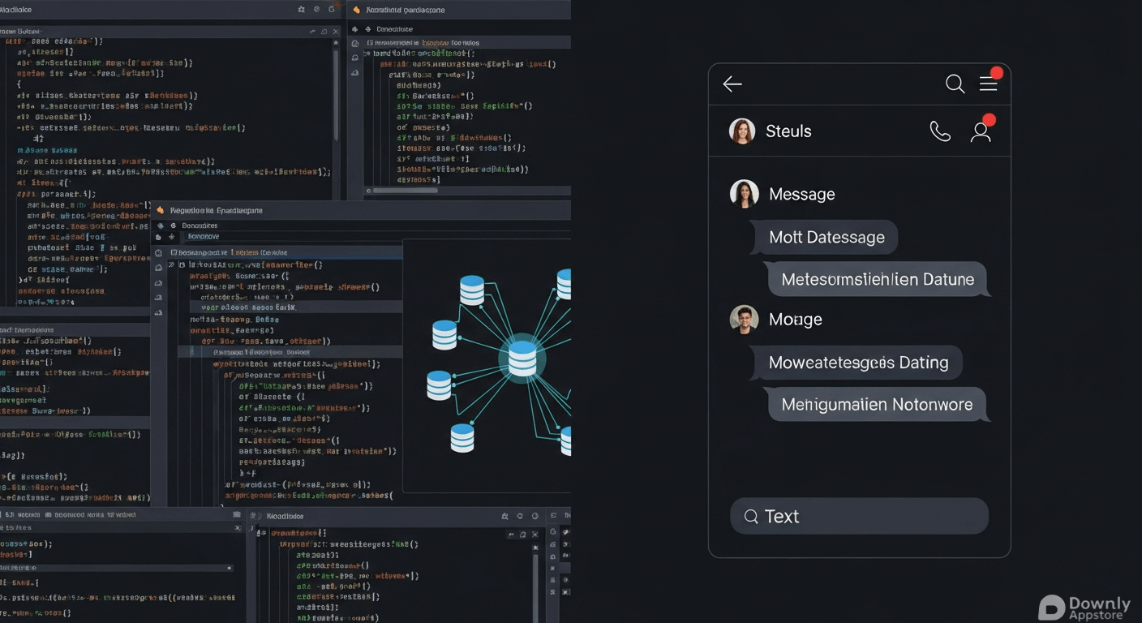Click the 'Moweatetesgees Dating' message bubble
The height and width of the screenshot is (623, 1142).
[857, 363]
